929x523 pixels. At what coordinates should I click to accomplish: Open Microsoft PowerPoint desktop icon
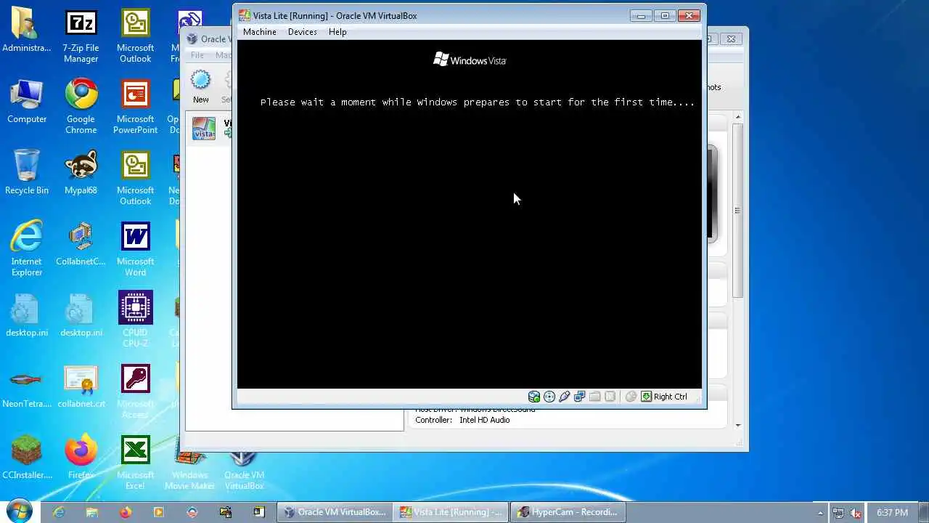coord(135,106)
